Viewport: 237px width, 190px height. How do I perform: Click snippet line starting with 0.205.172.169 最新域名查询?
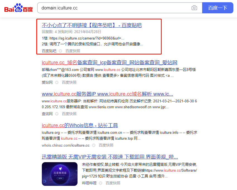[x=105, y=107]
